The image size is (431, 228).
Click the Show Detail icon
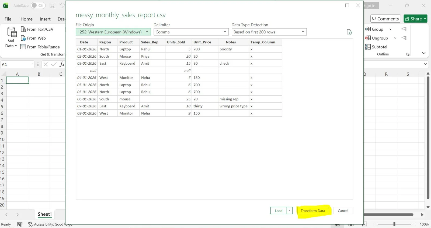pos(404,29)
